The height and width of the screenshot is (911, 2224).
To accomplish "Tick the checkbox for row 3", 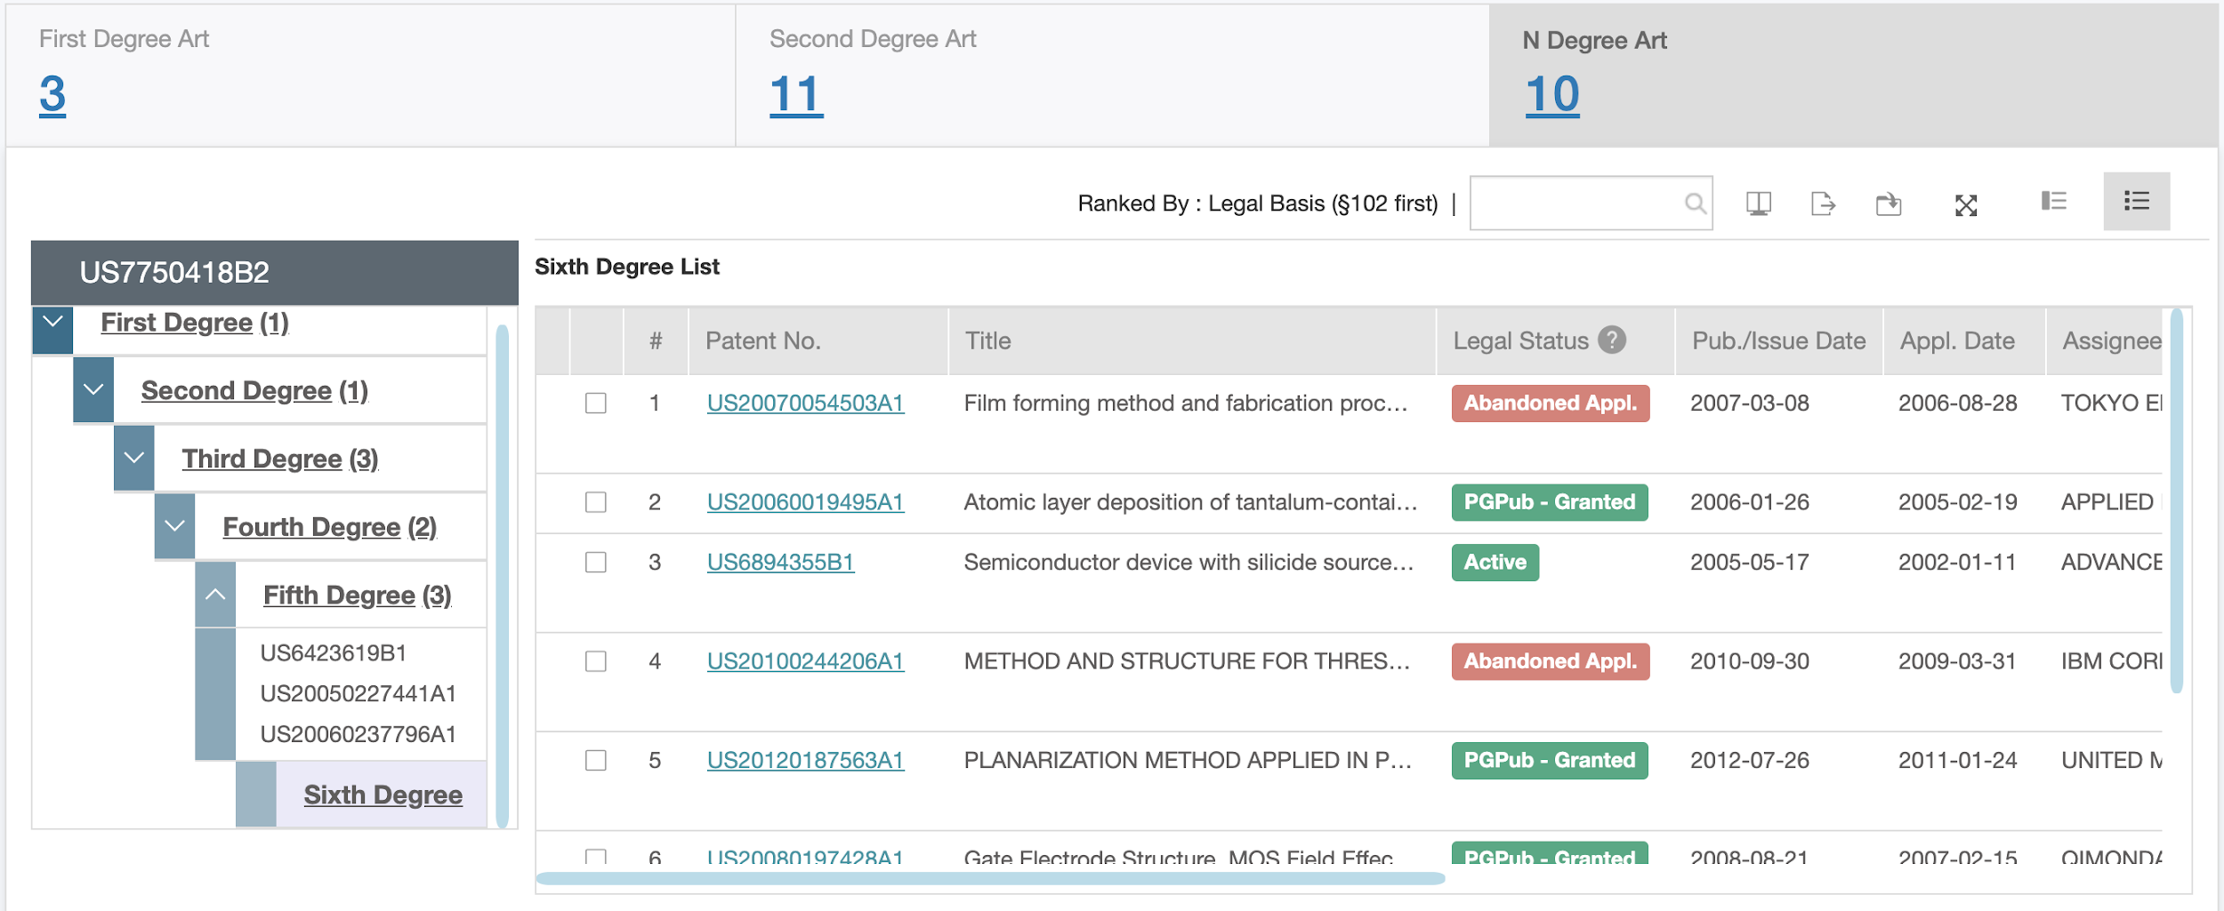I will point(596,562).
